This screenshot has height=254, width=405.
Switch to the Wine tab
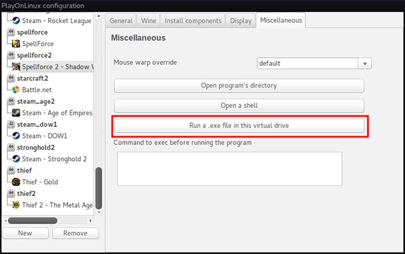coord(149,21)
